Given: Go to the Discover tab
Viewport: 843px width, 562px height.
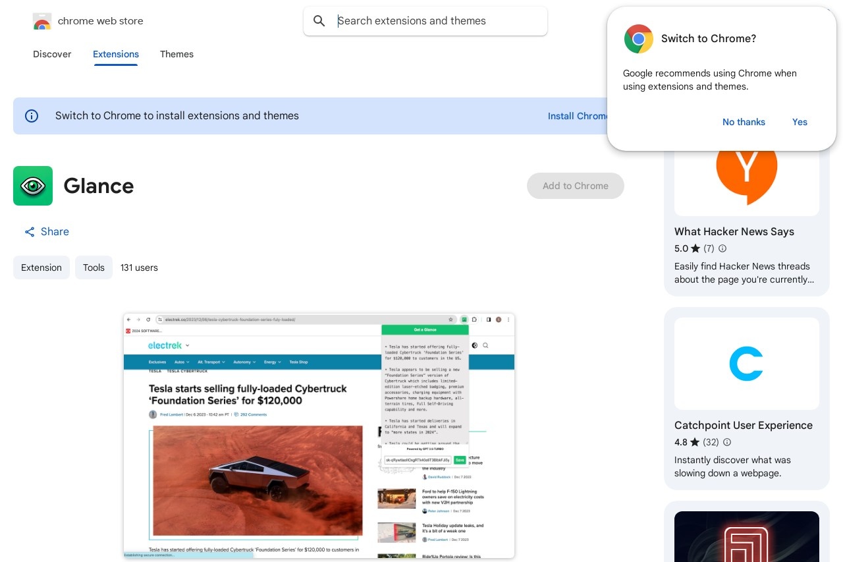Looking at the screenshot, I should tap(52, 54).
